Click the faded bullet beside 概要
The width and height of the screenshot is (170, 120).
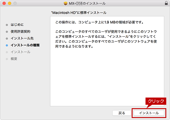[7, 59]
